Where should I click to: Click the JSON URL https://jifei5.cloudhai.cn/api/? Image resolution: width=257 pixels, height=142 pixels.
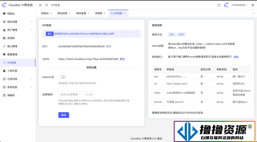[x=88, y=59]
